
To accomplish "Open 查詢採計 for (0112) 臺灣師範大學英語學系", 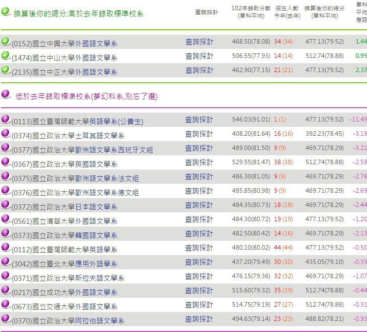I will (x=199, y=248).
